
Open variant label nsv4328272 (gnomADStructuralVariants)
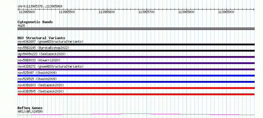(x=51, y=66)
